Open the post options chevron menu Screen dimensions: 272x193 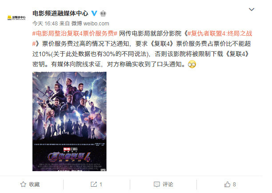[252, 9]
